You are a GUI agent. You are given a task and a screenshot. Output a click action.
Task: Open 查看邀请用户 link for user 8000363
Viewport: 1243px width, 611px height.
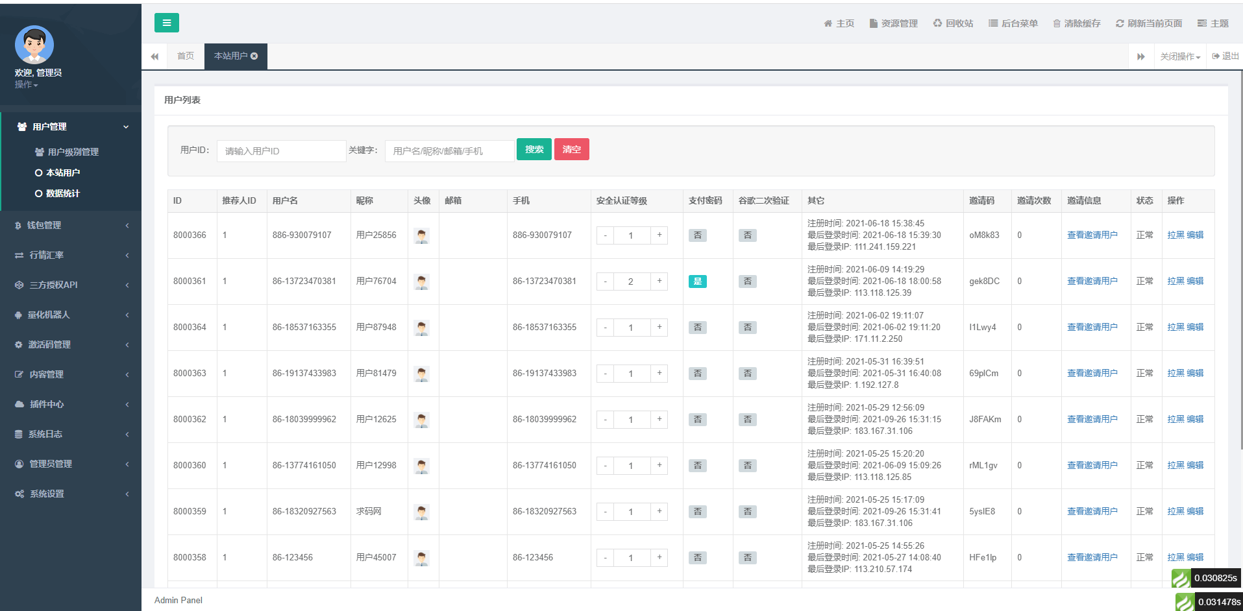(x=1092, y=374)
